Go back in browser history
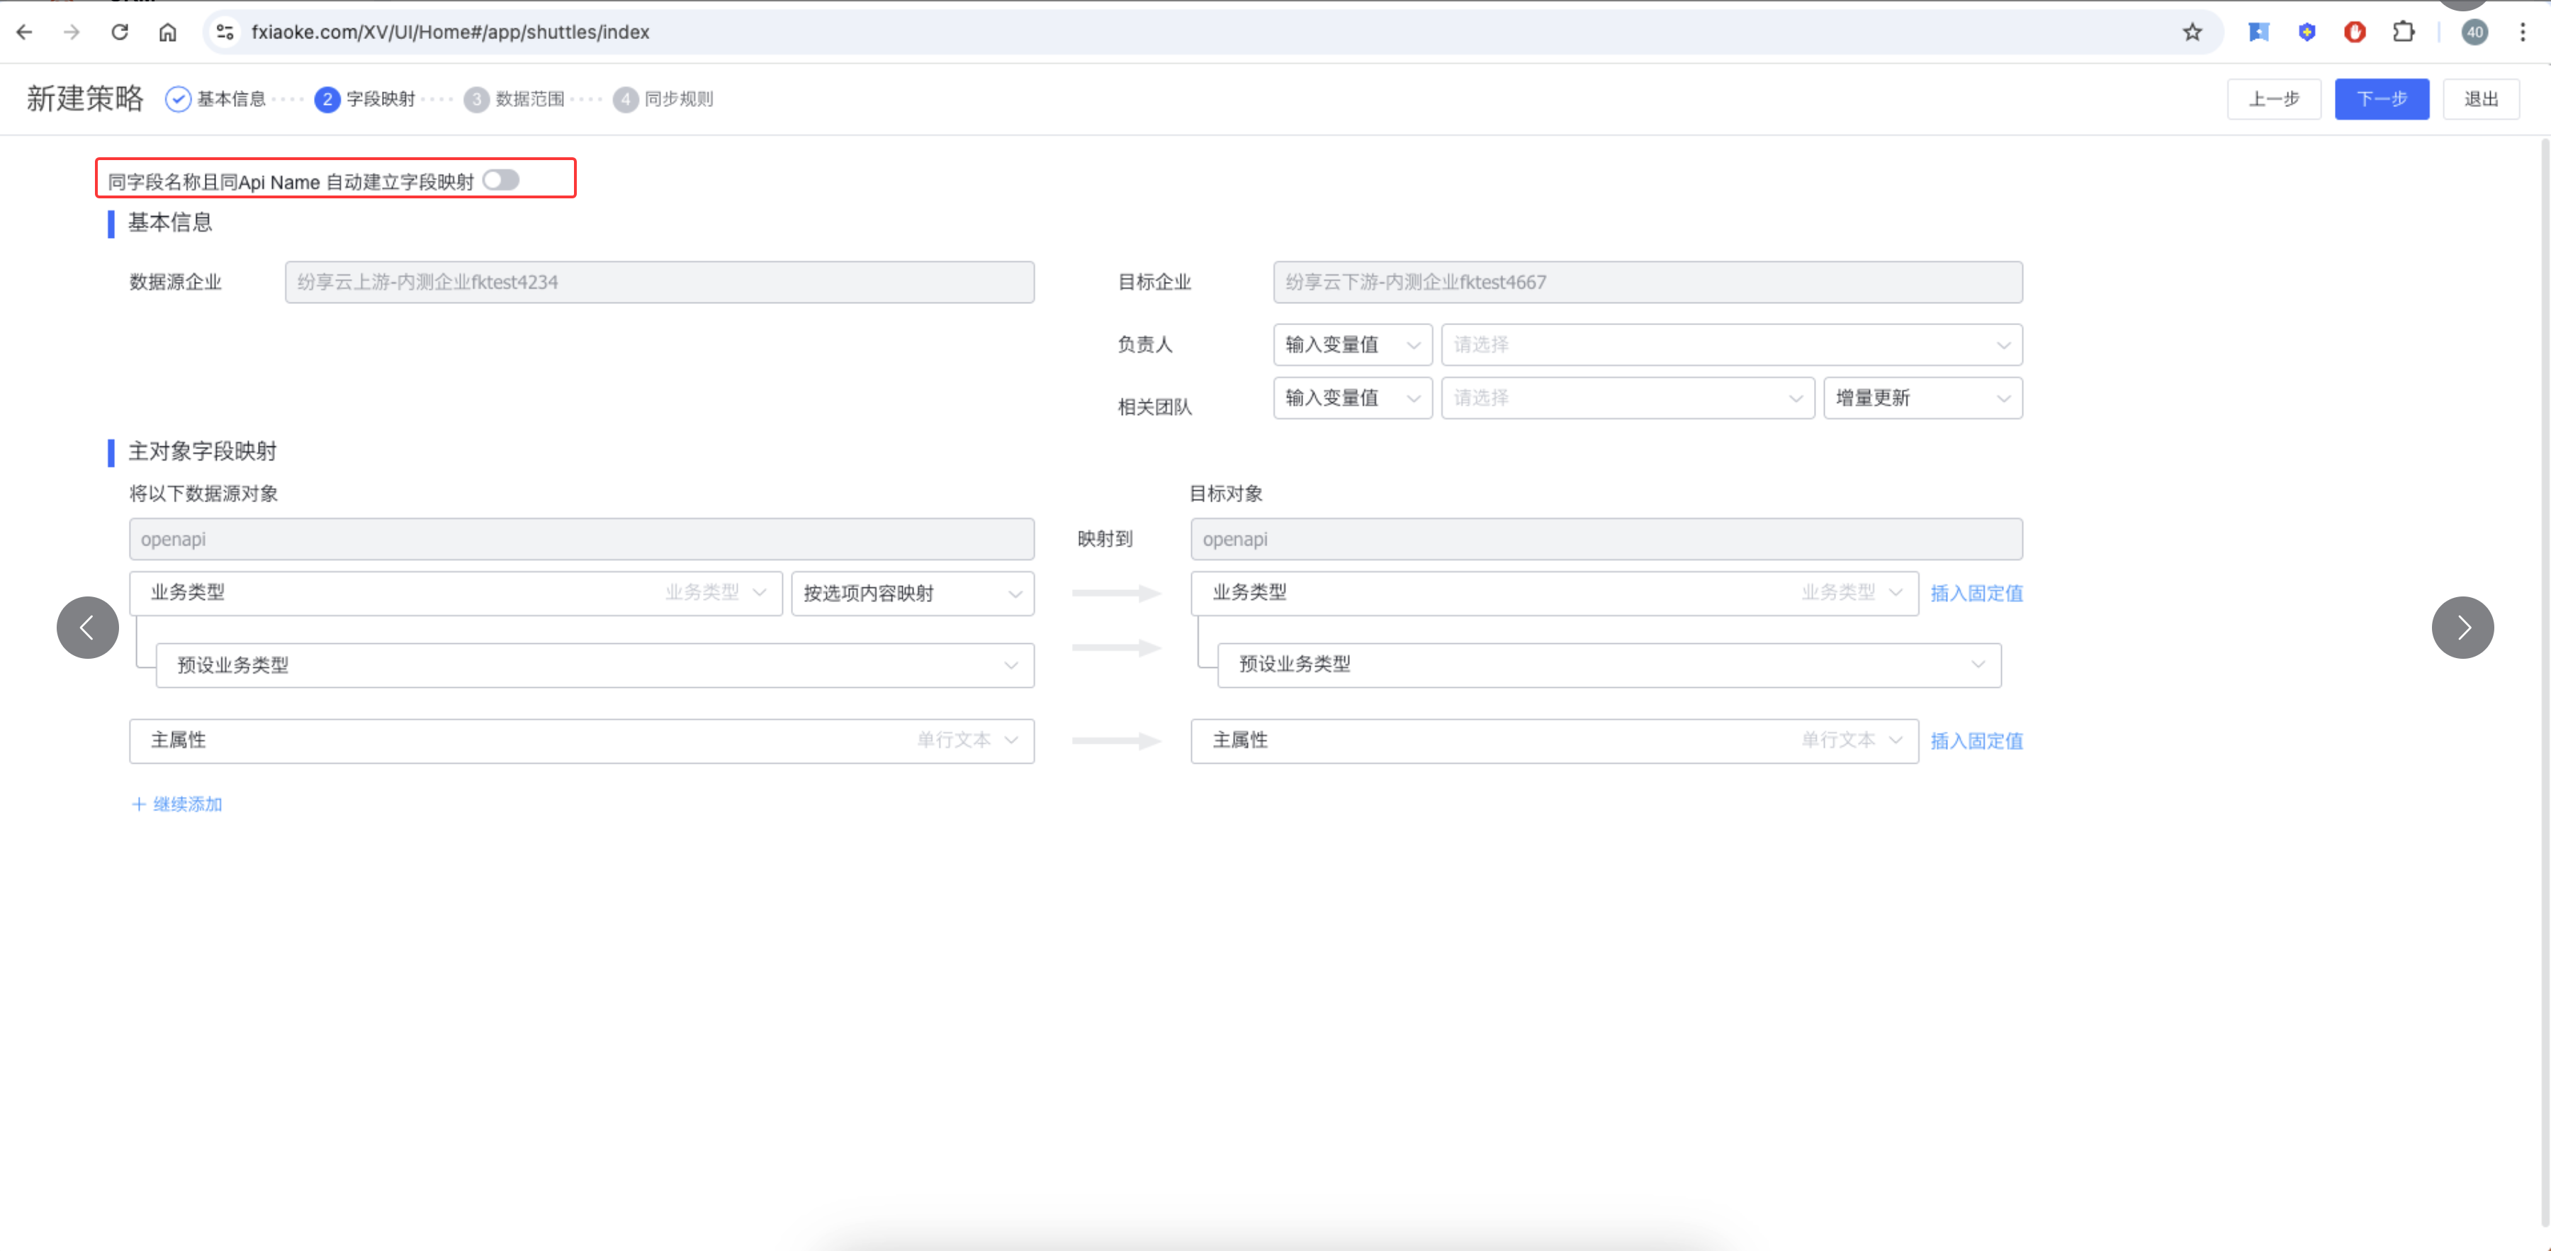2551x1251 pixels. click(x=25, y=33)
